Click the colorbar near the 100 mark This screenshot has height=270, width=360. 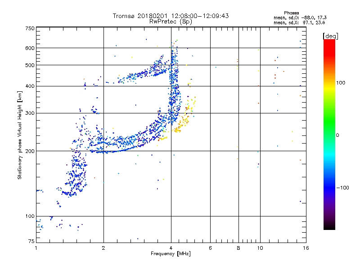329,83
